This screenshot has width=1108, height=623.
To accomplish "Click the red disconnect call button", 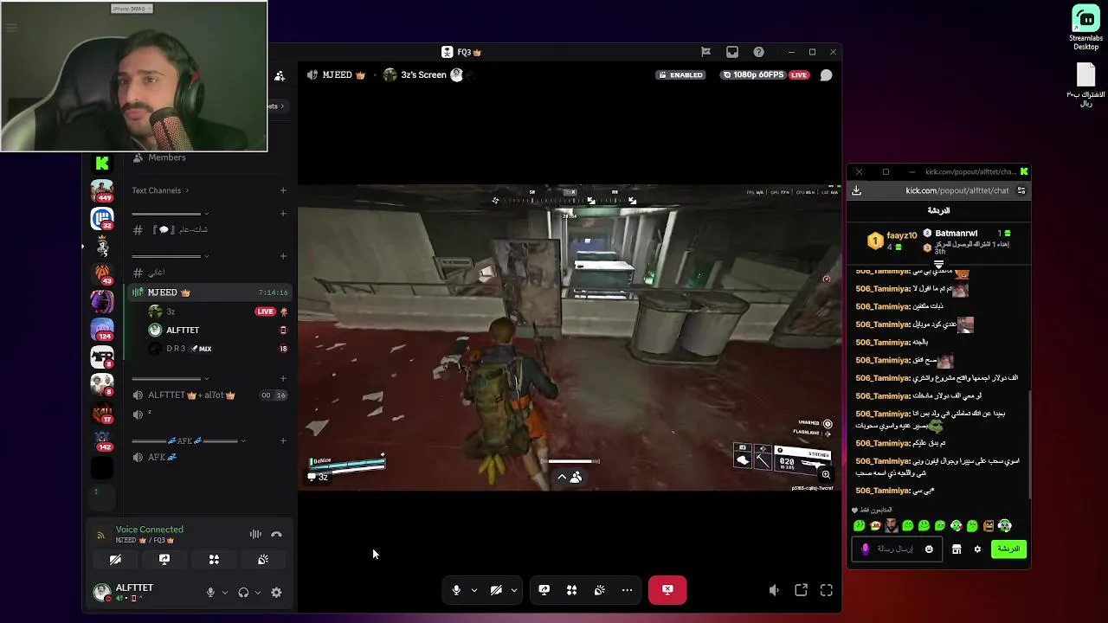I will pyautogui.click(x=667, y=590).
